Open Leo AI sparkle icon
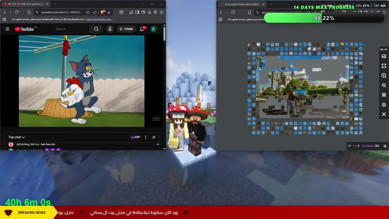389x219 pixels. [x=149, y=12]
